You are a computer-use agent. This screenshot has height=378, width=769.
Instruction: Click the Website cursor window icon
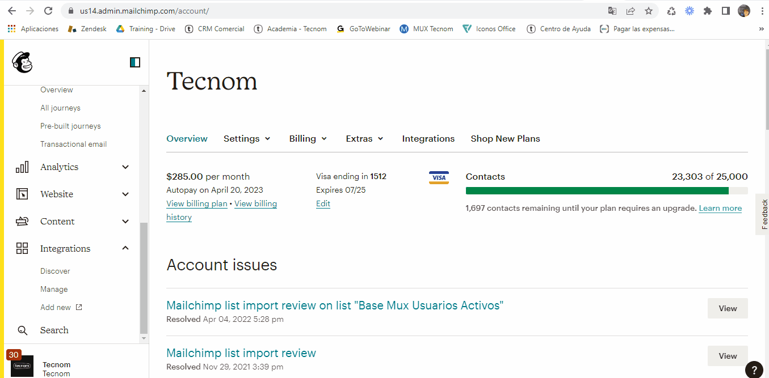[22, 194]
